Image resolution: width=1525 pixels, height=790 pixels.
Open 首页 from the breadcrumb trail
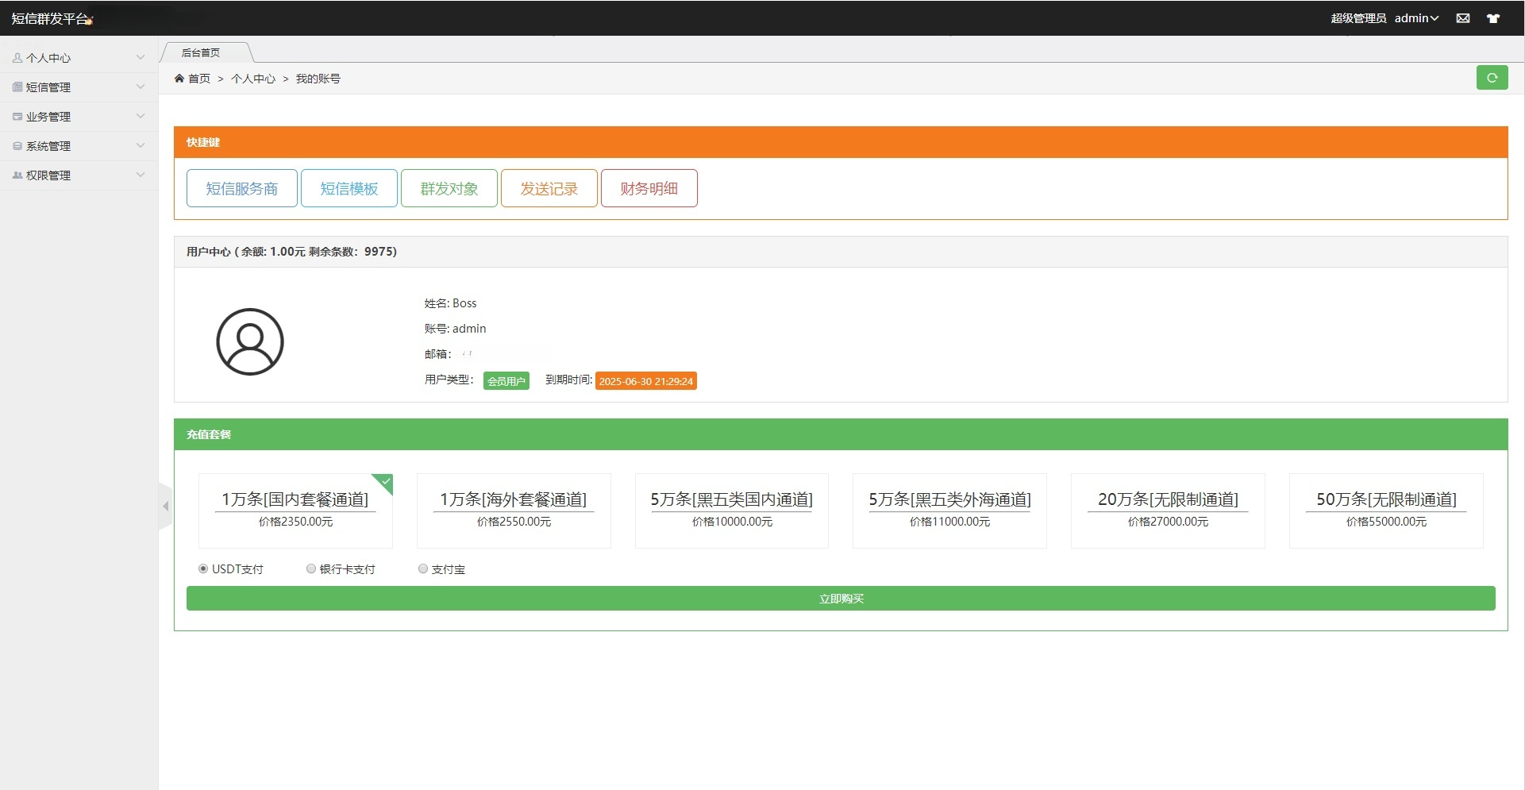pos(198,78)
